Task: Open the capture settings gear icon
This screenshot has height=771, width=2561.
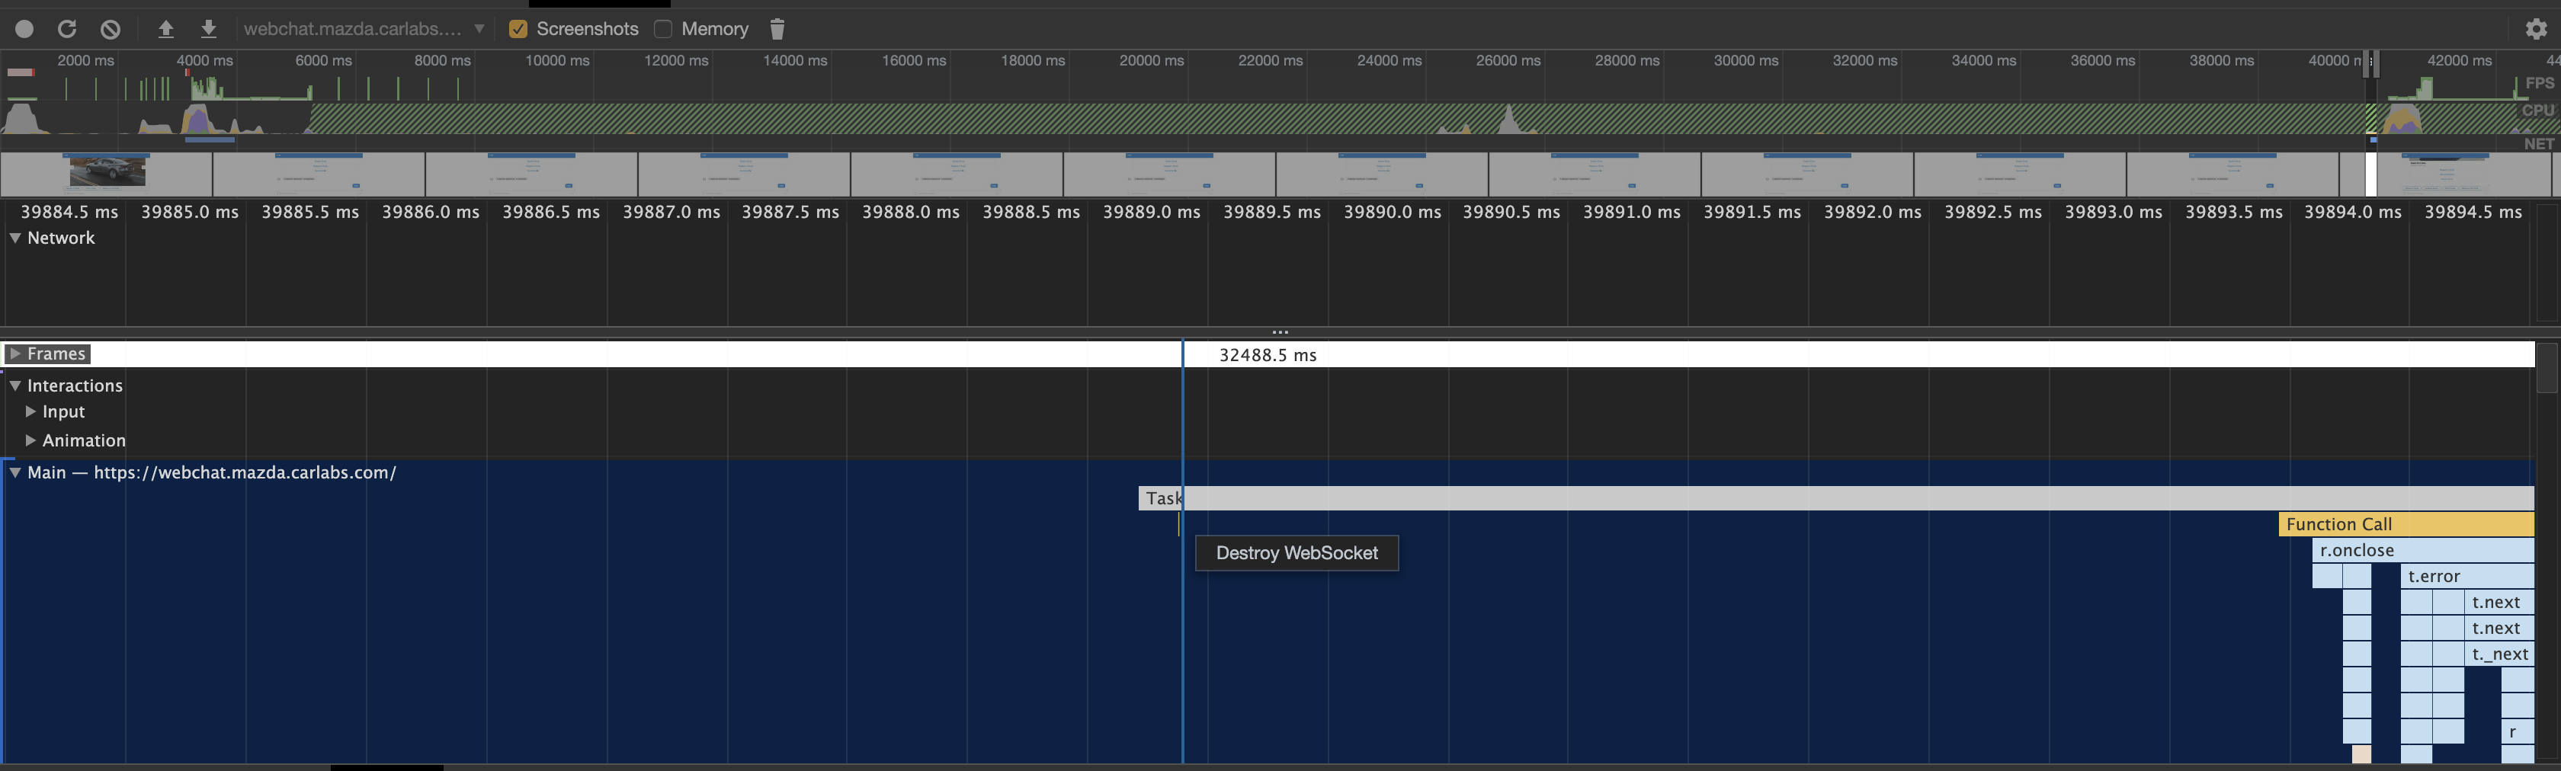Action: pyautogui.click(x=2538, y=29)
